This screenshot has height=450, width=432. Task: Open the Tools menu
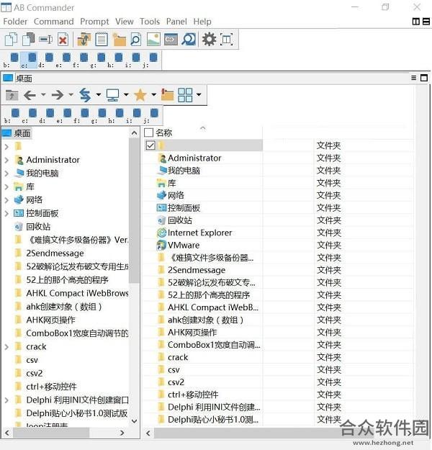tap(150, 22)
